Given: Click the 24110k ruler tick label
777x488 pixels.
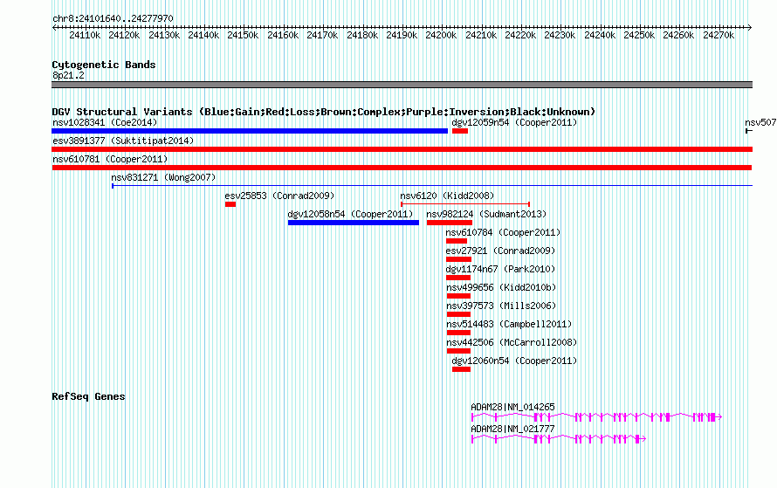Looking at the screenshot, I should [x=85, y=35].
